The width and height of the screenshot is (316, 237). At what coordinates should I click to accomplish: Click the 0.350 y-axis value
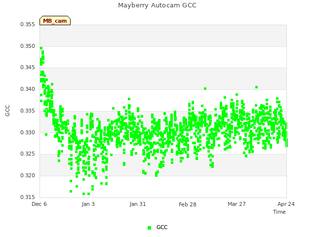pos(28,46)
